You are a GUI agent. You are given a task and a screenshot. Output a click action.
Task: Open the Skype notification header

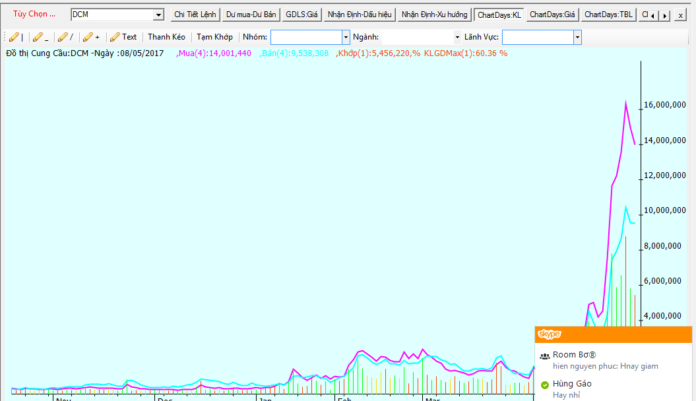614,334
